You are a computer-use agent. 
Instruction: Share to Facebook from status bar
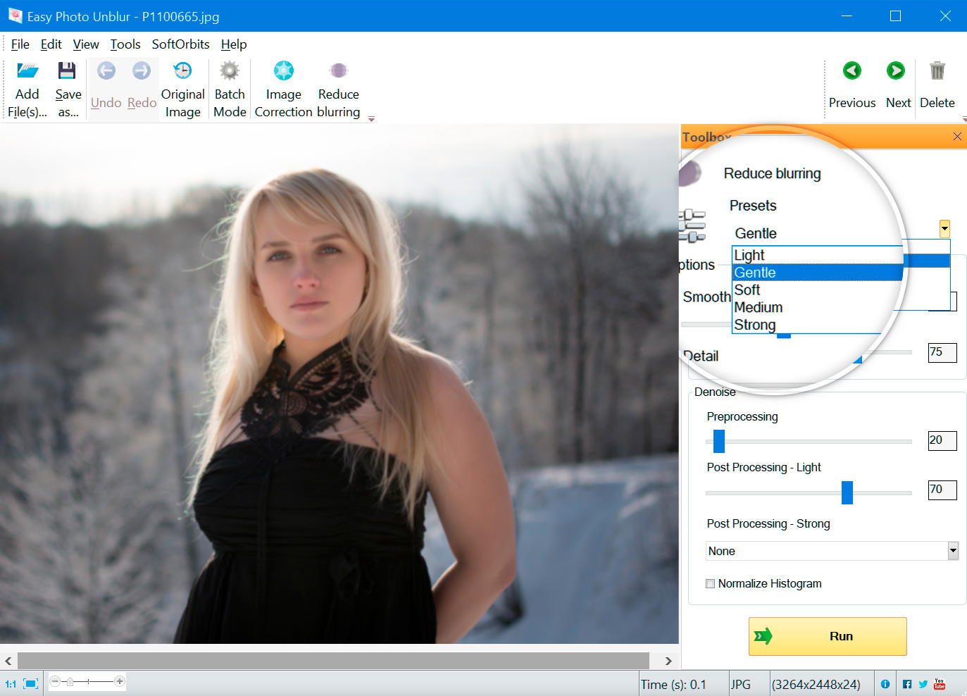tap(907, 683)
